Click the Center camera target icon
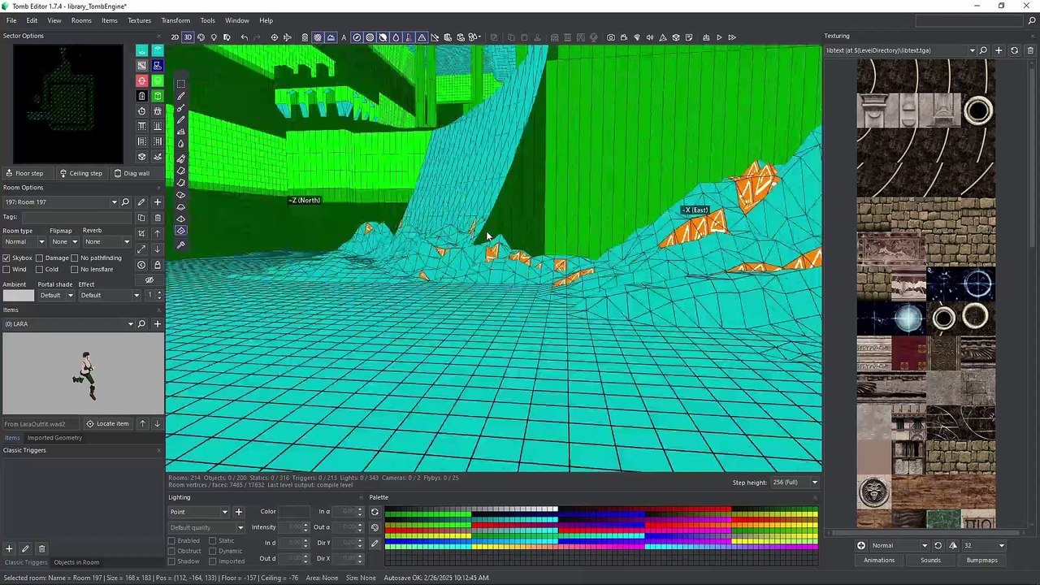The height and width of the screenshot is (585, 1040). (275, 37)
